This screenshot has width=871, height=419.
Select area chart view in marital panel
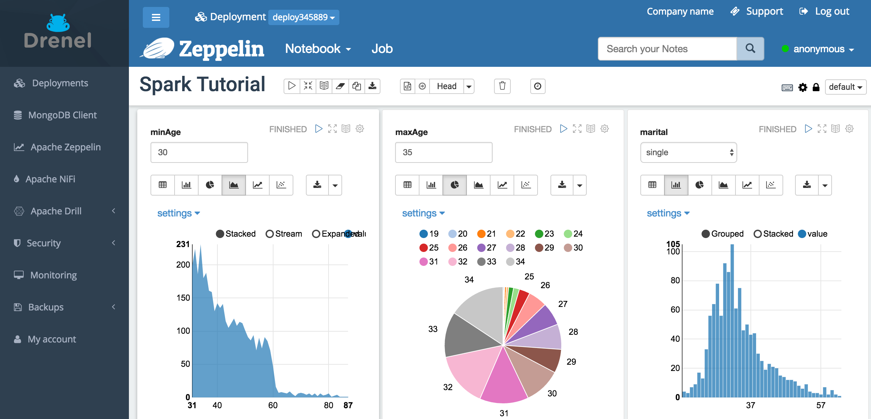(x=724, y=185)
